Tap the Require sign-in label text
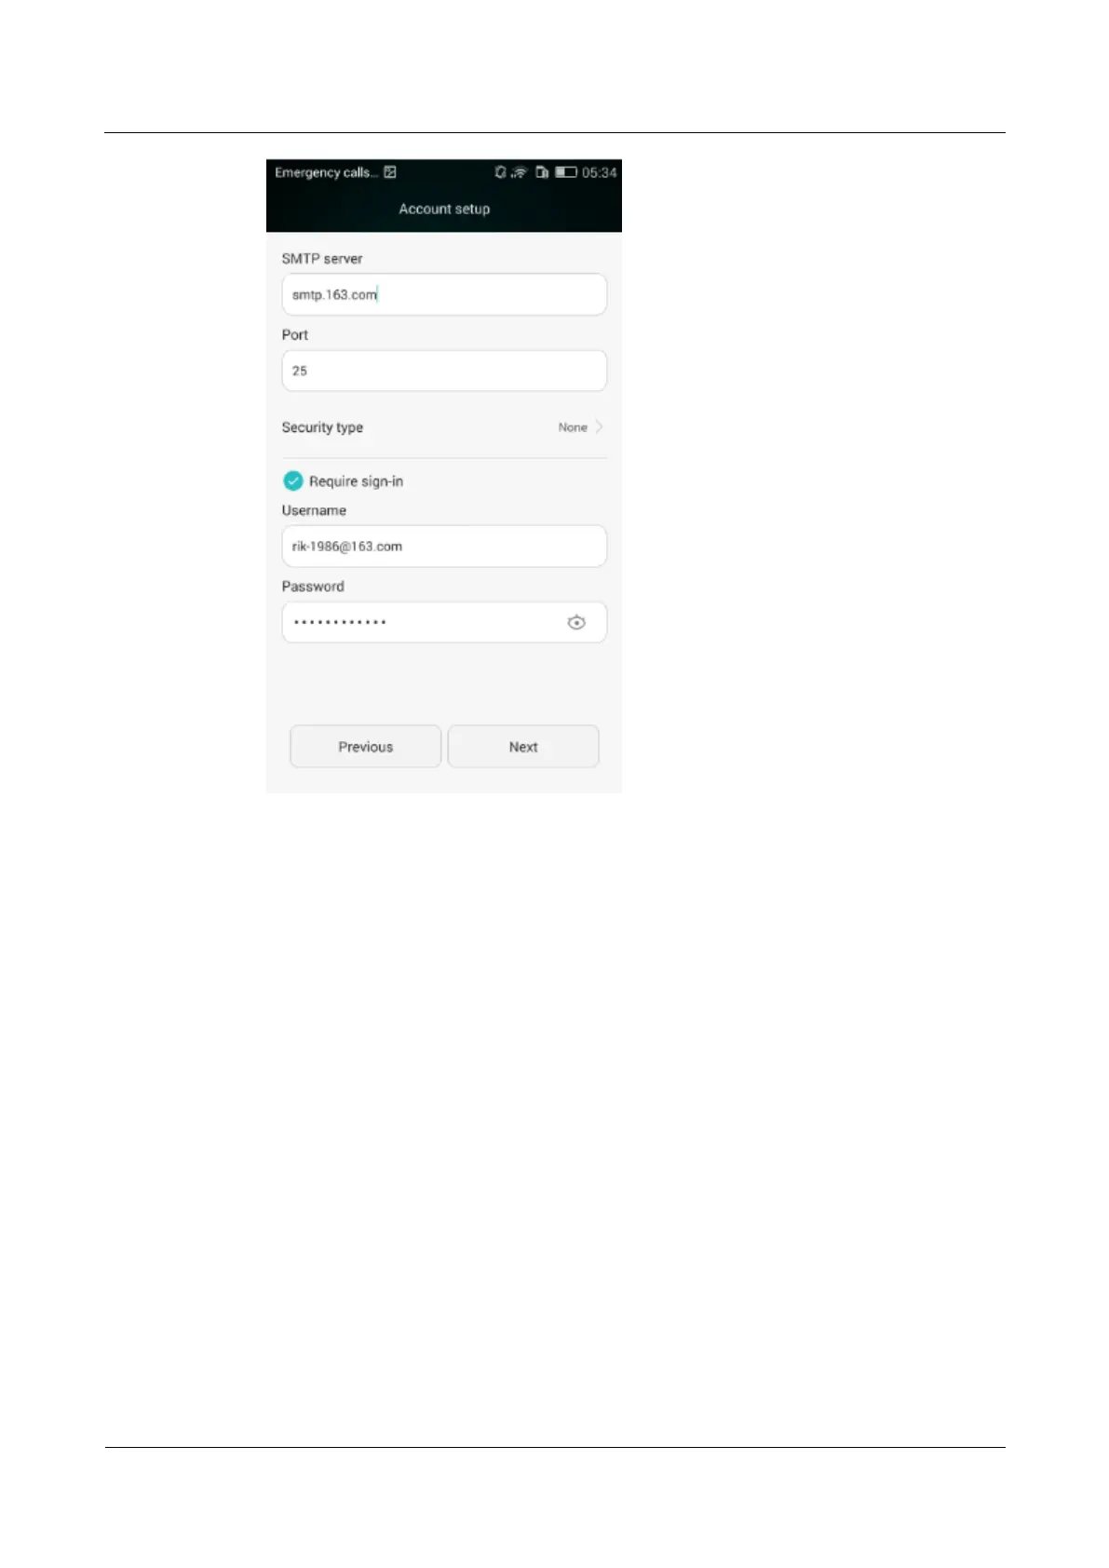Viewport: 1109px width, 1568px height. 356,481
